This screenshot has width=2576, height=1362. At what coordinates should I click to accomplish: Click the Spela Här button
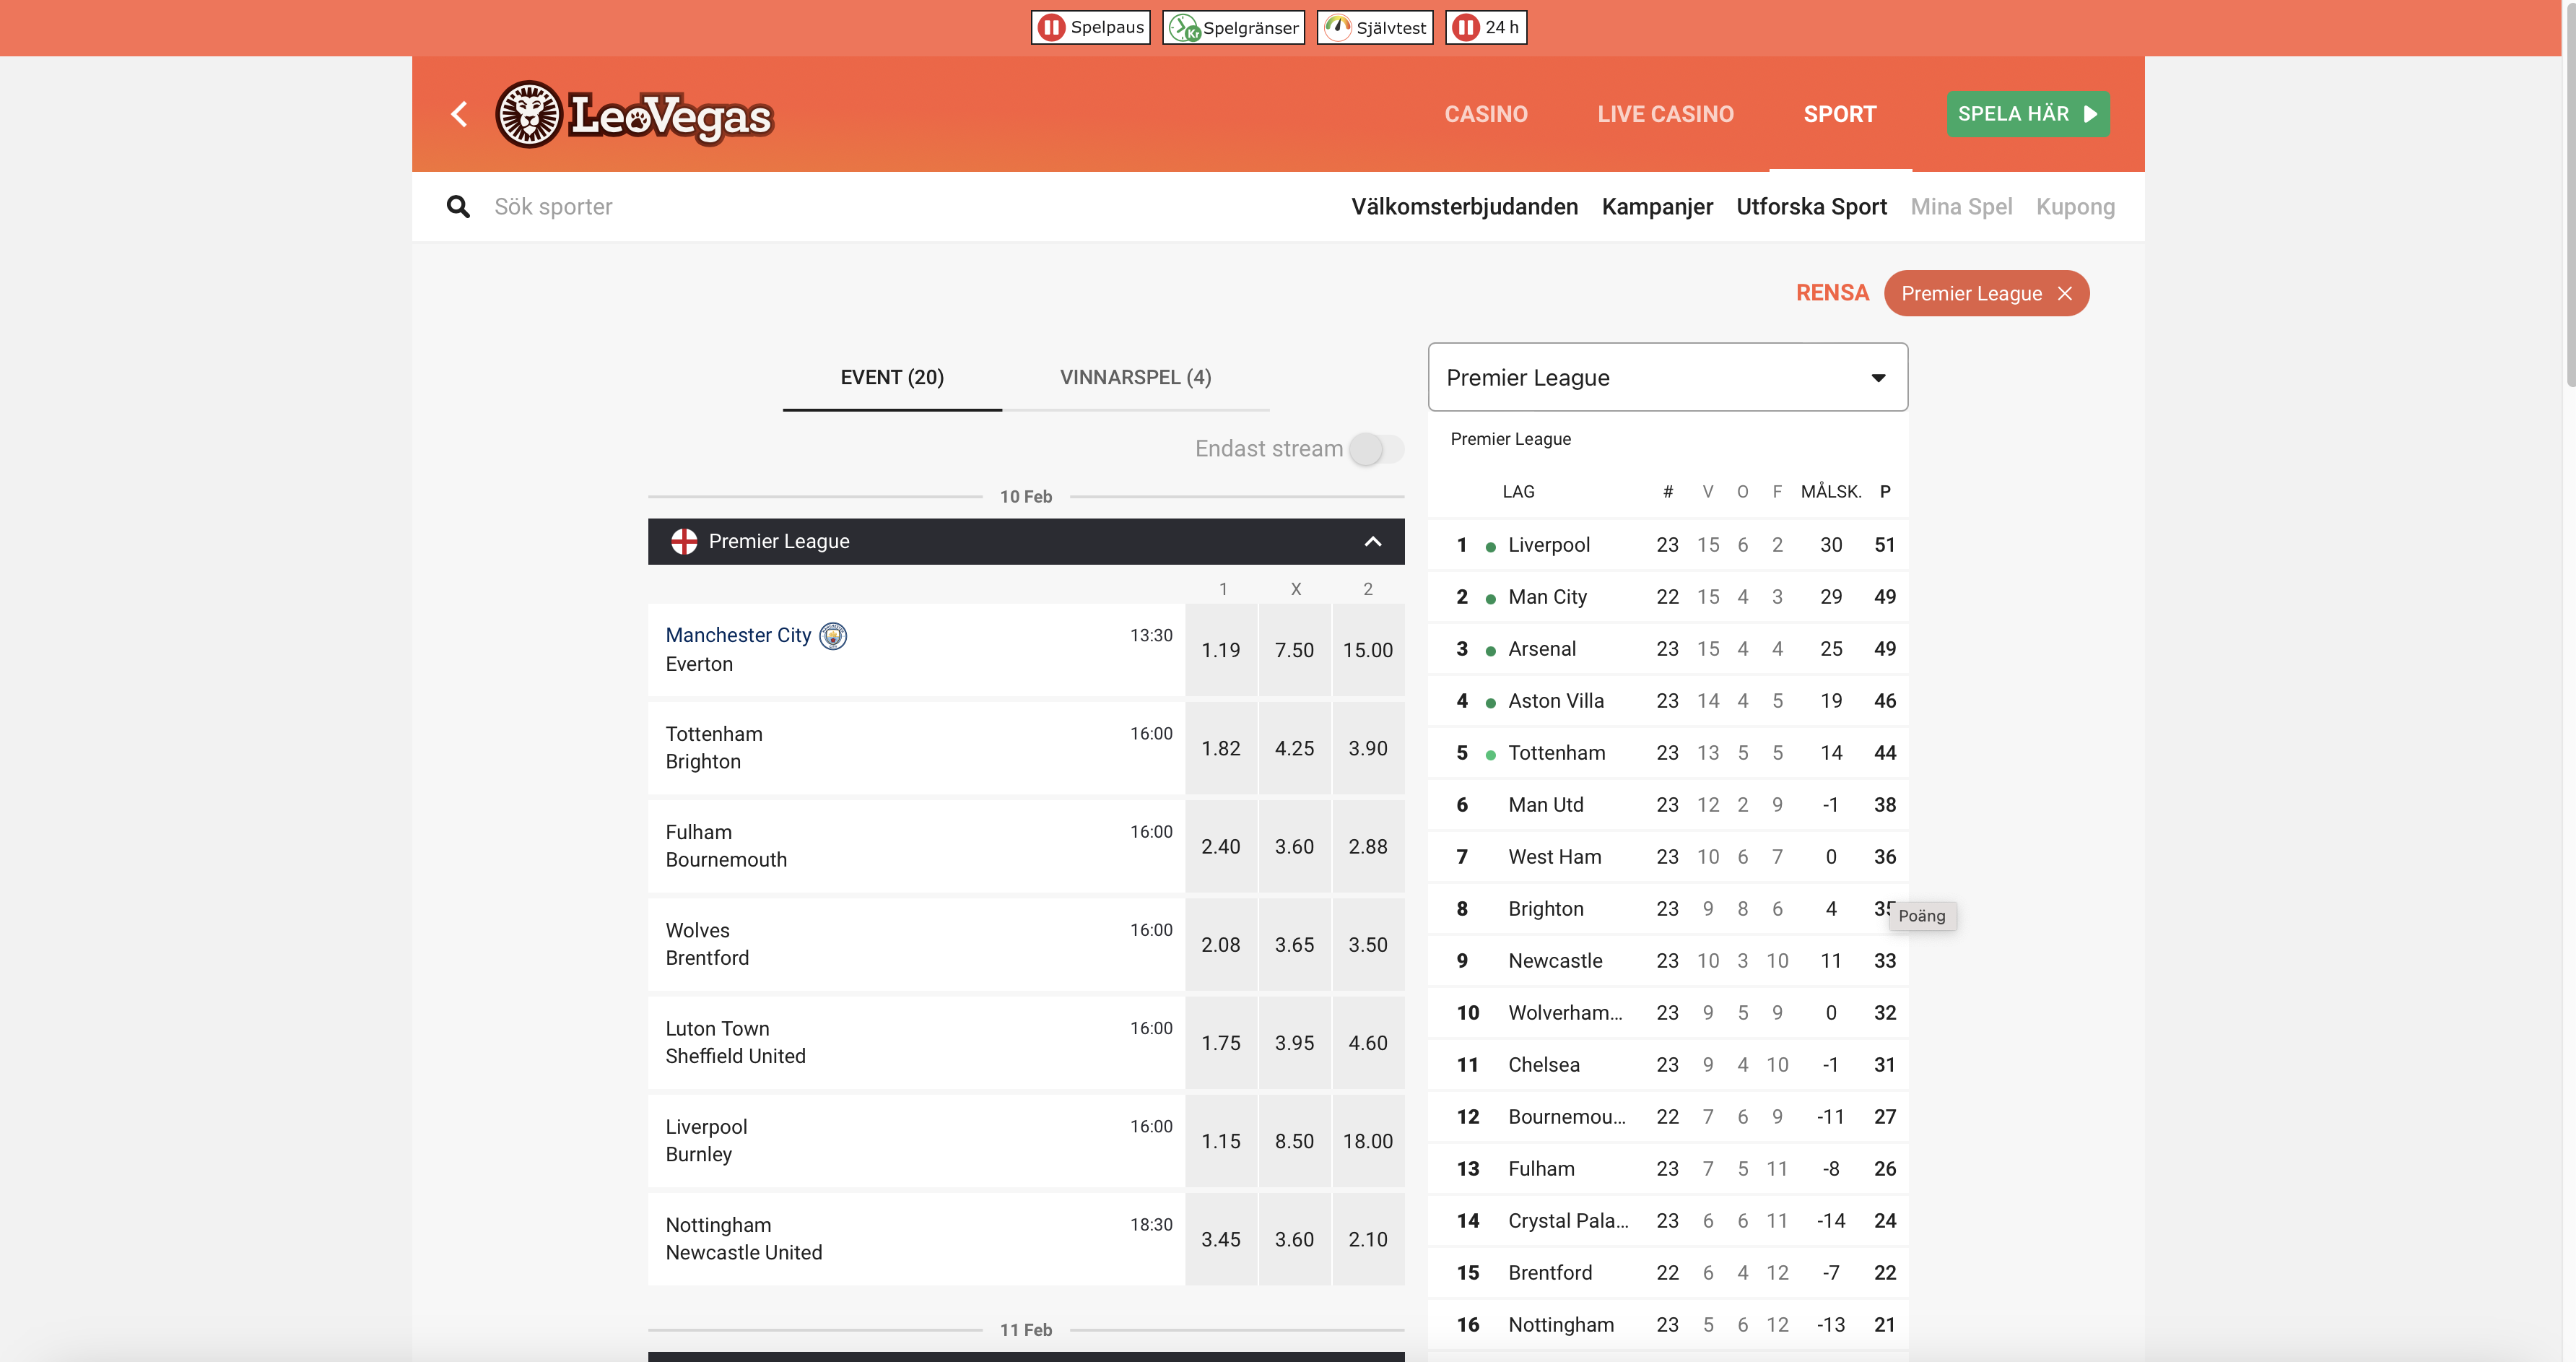pos(2027,114)
